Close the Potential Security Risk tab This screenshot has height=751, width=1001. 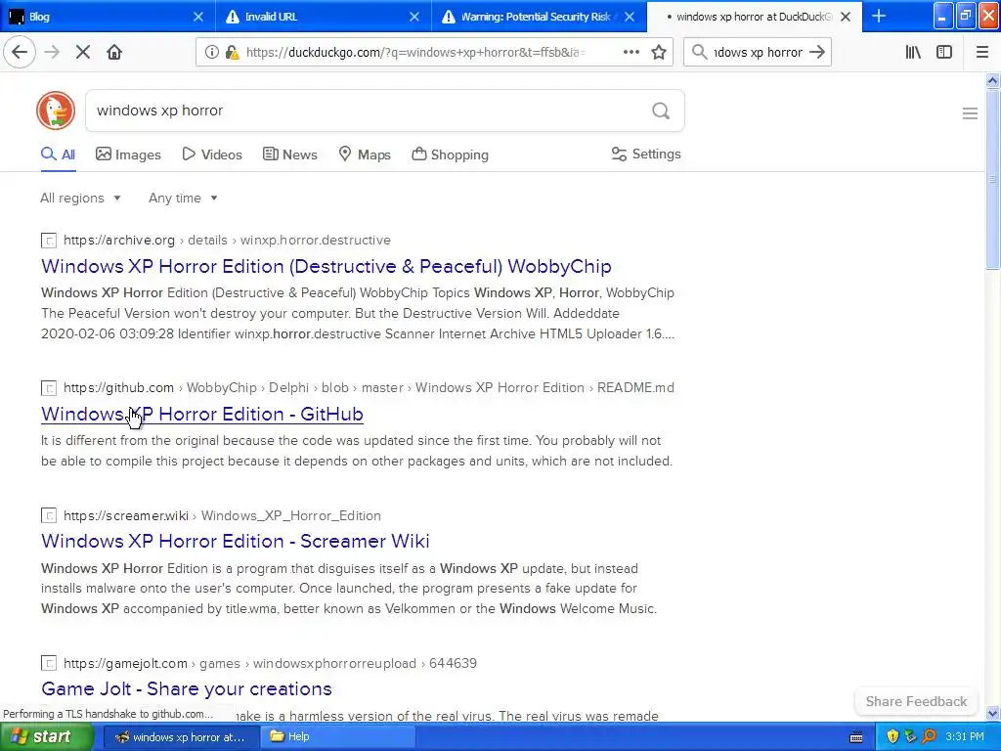coord(630,17)
